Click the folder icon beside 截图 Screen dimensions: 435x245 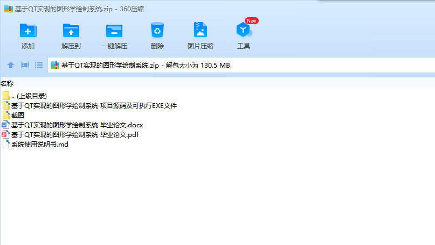6,116
